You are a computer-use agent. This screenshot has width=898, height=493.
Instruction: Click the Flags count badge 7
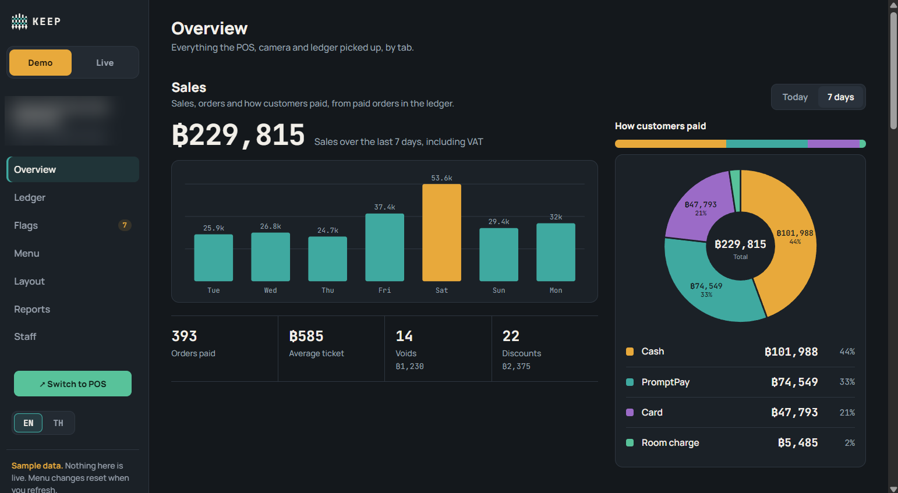point(125,225)
